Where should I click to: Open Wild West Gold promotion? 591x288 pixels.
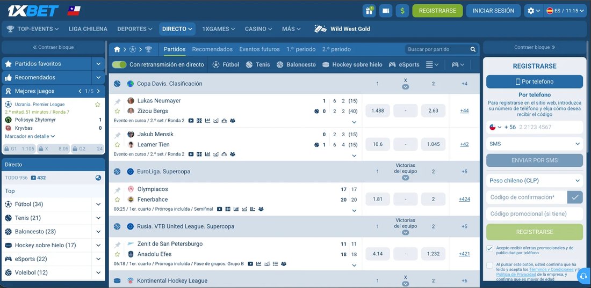point(342,28)
